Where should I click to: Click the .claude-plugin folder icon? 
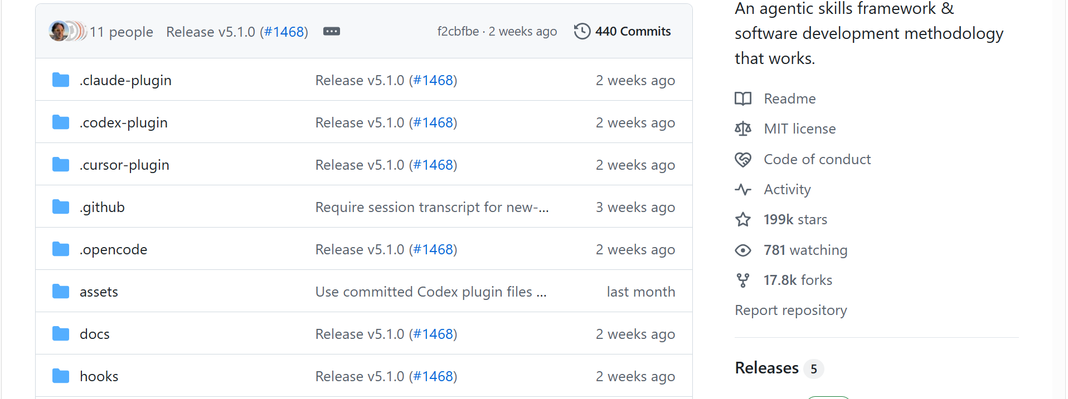pos(61,80)
